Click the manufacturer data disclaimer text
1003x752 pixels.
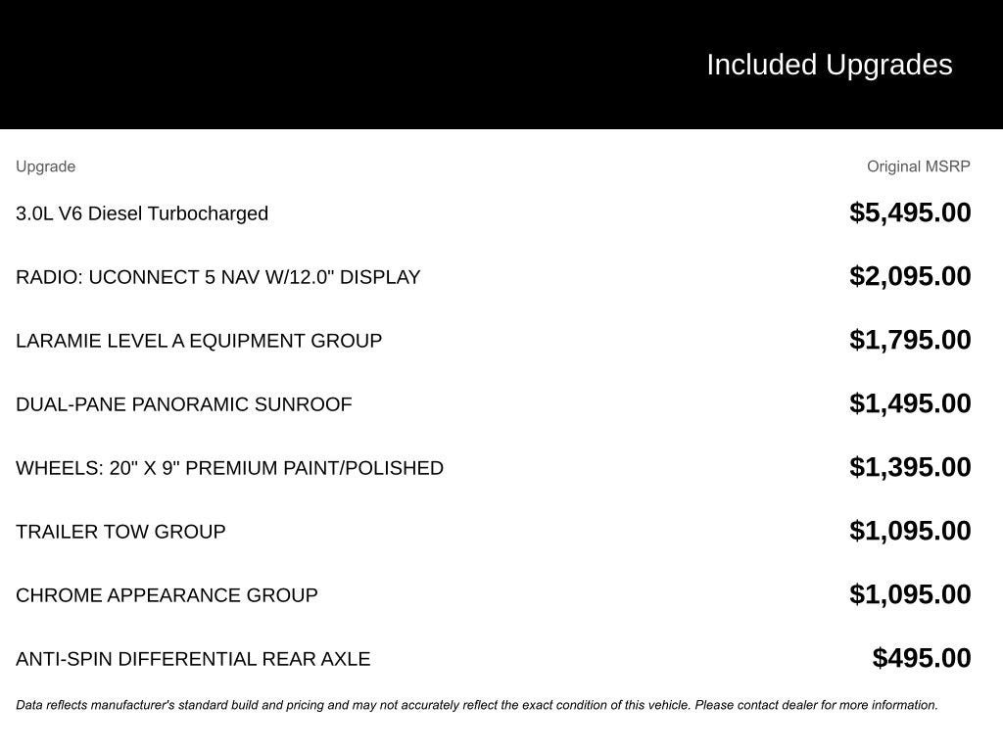[x=477, y=705]
